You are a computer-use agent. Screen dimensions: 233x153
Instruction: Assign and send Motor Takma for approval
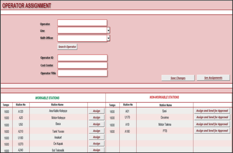pyautogui.click(x=212, y=124)
